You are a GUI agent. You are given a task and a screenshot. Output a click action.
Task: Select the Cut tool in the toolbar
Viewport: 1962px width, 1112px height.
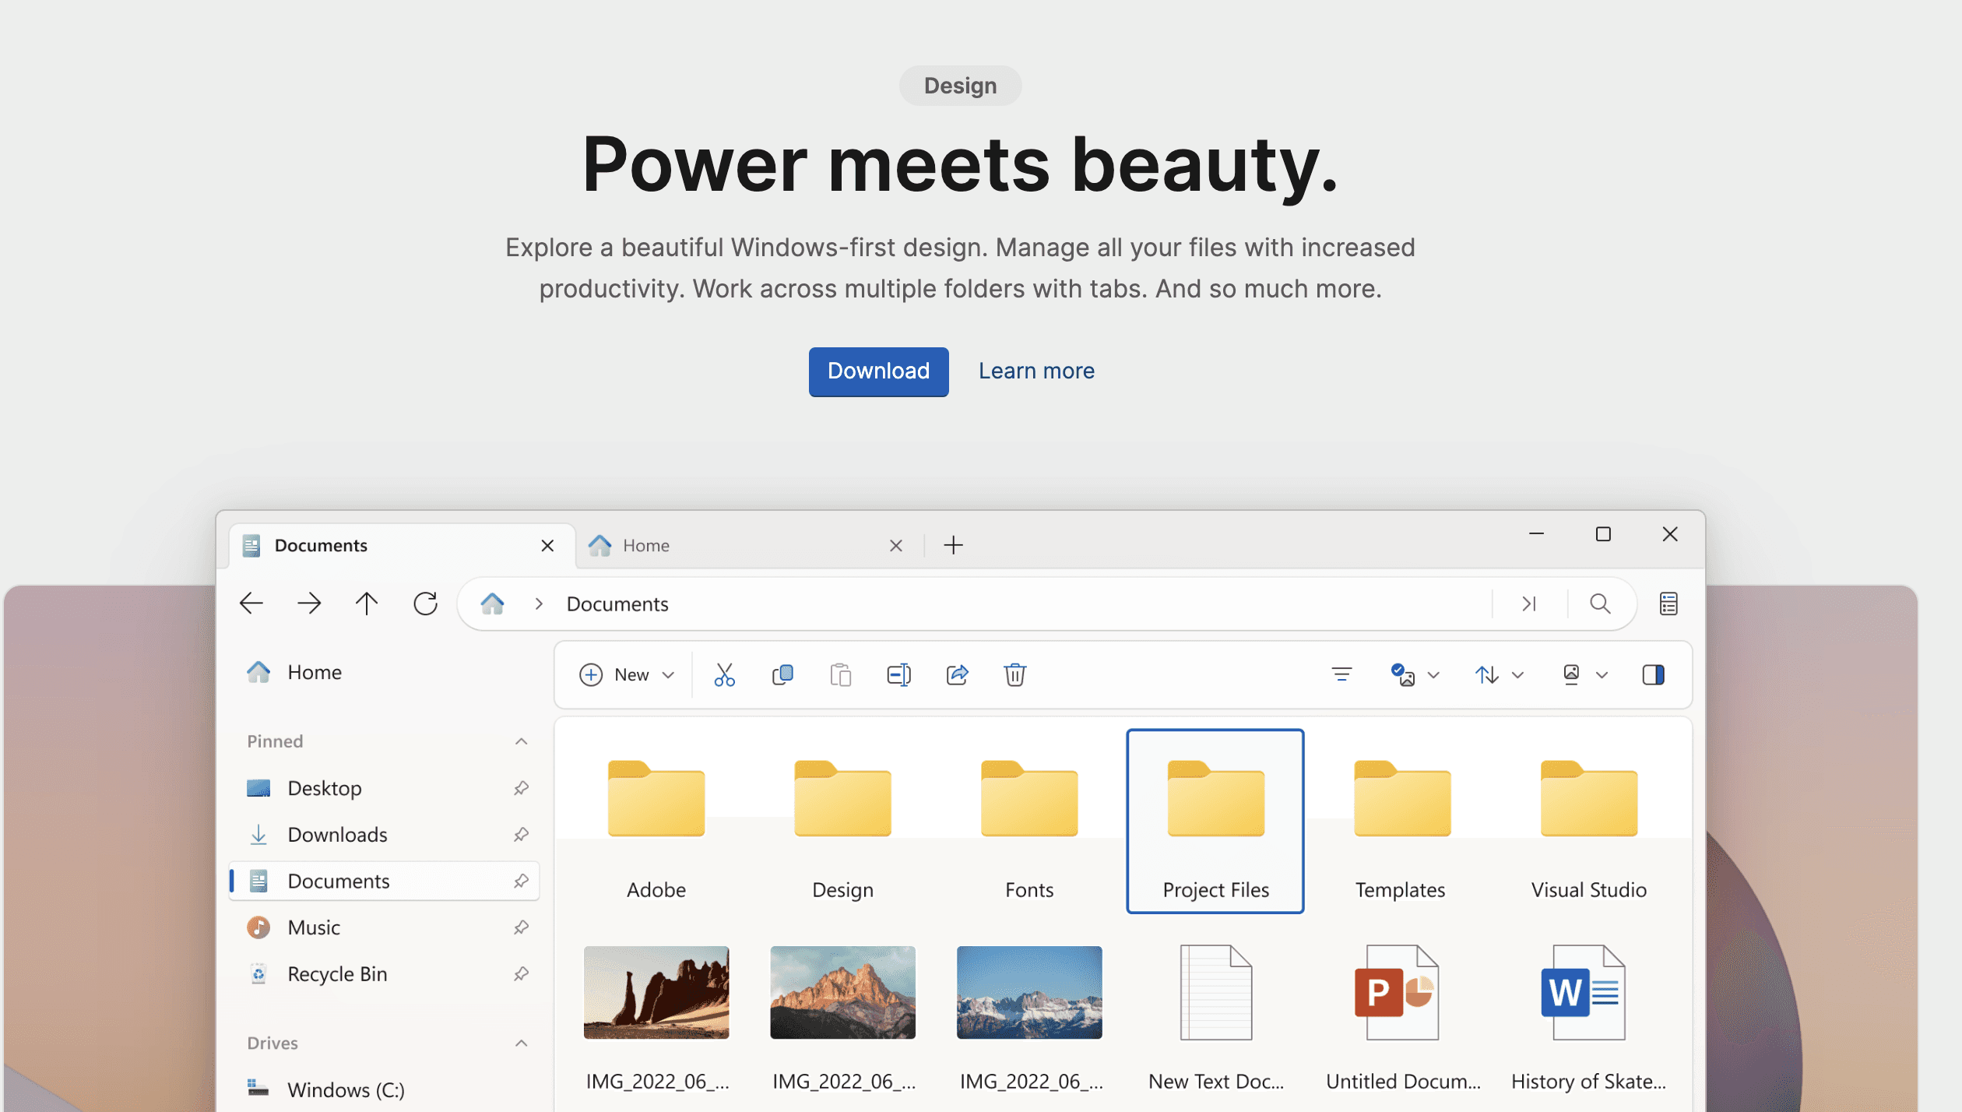click(x=724, y=674)
